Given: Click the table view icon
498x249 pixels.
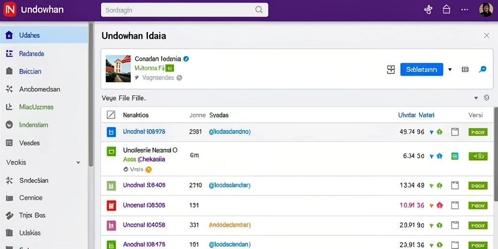Looking at the screenshot, I should (x=465, y=70).
